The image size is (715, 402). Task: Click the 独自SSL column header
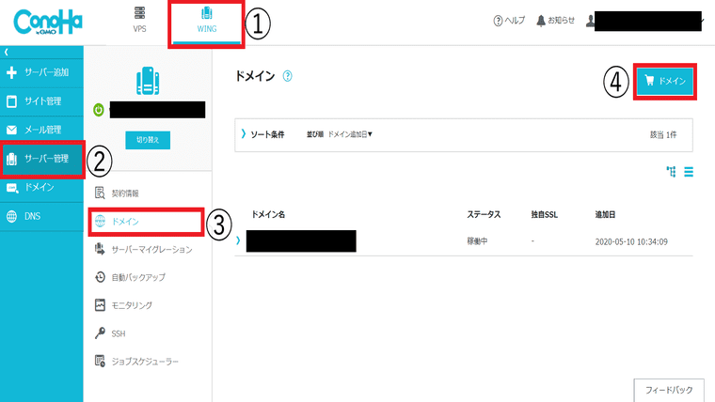click(545, 214)
